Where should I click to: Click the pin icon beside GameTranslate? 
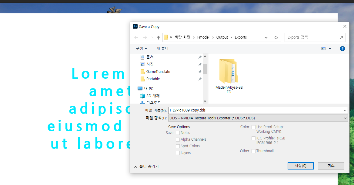200,72
